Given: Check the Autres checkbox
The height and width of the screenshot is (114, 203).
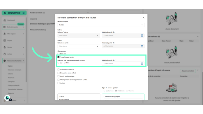Looking at the screenshot, I should (x=58, y=83).
